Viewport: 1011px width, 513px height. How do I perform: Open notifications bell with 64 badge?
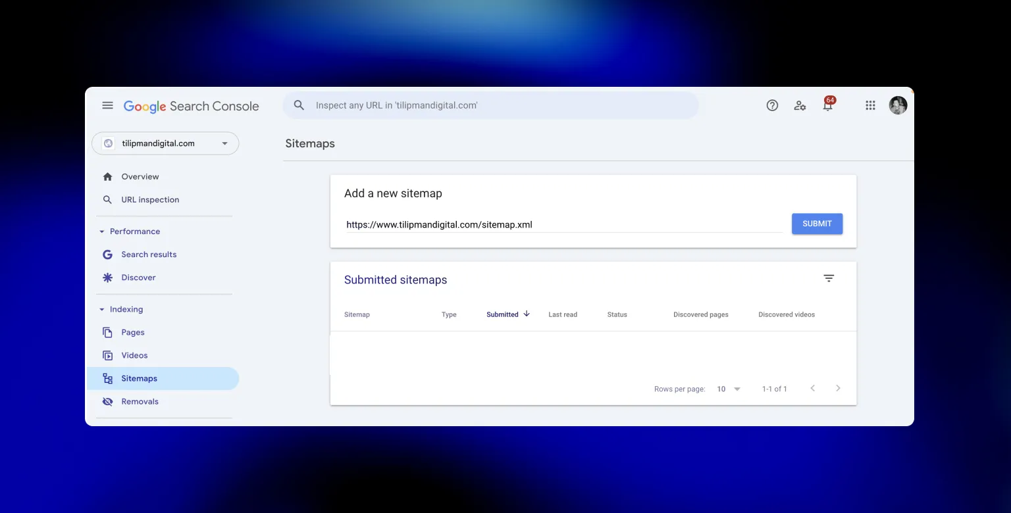(828, 104)
